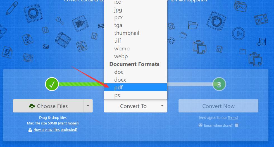Image resolution: width=274 pixels, height=147 pixels.
Task: Click the padlock icon beside file protection link
Action: 30,130
